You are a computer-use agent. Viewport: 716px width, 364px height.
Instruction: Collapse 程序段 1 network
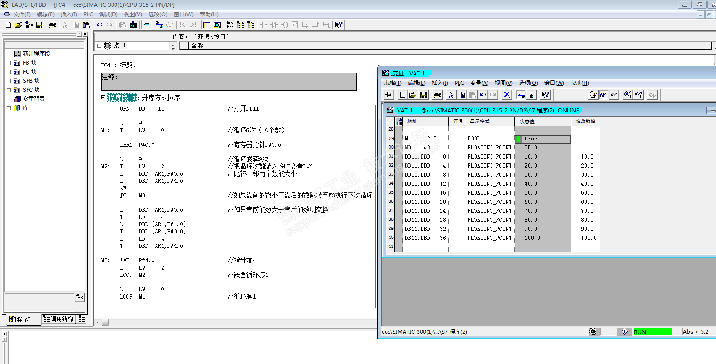[x=103, y=97]
